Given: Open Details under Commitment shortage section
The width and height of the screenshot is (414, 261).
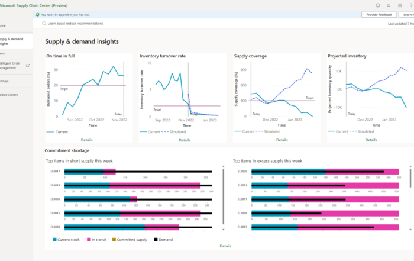Looking at the screenshot, I should click(x=225, y=246).
